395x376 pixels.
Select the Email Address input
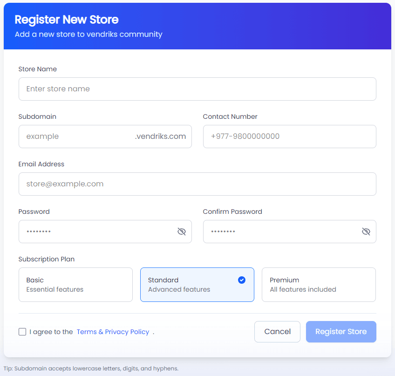point(197,184)
